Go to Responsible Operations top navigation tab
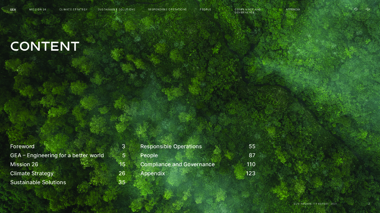This screenshot has height=213, width=380. tap(167, 9)
